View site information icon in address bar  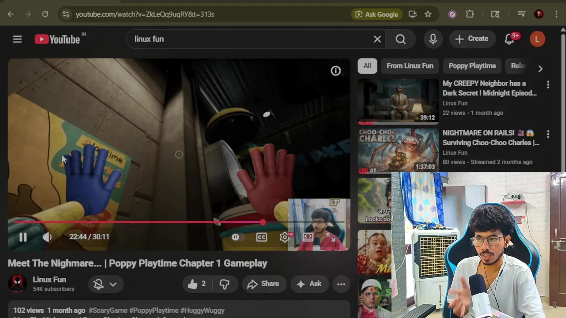(x=66, y=14)
